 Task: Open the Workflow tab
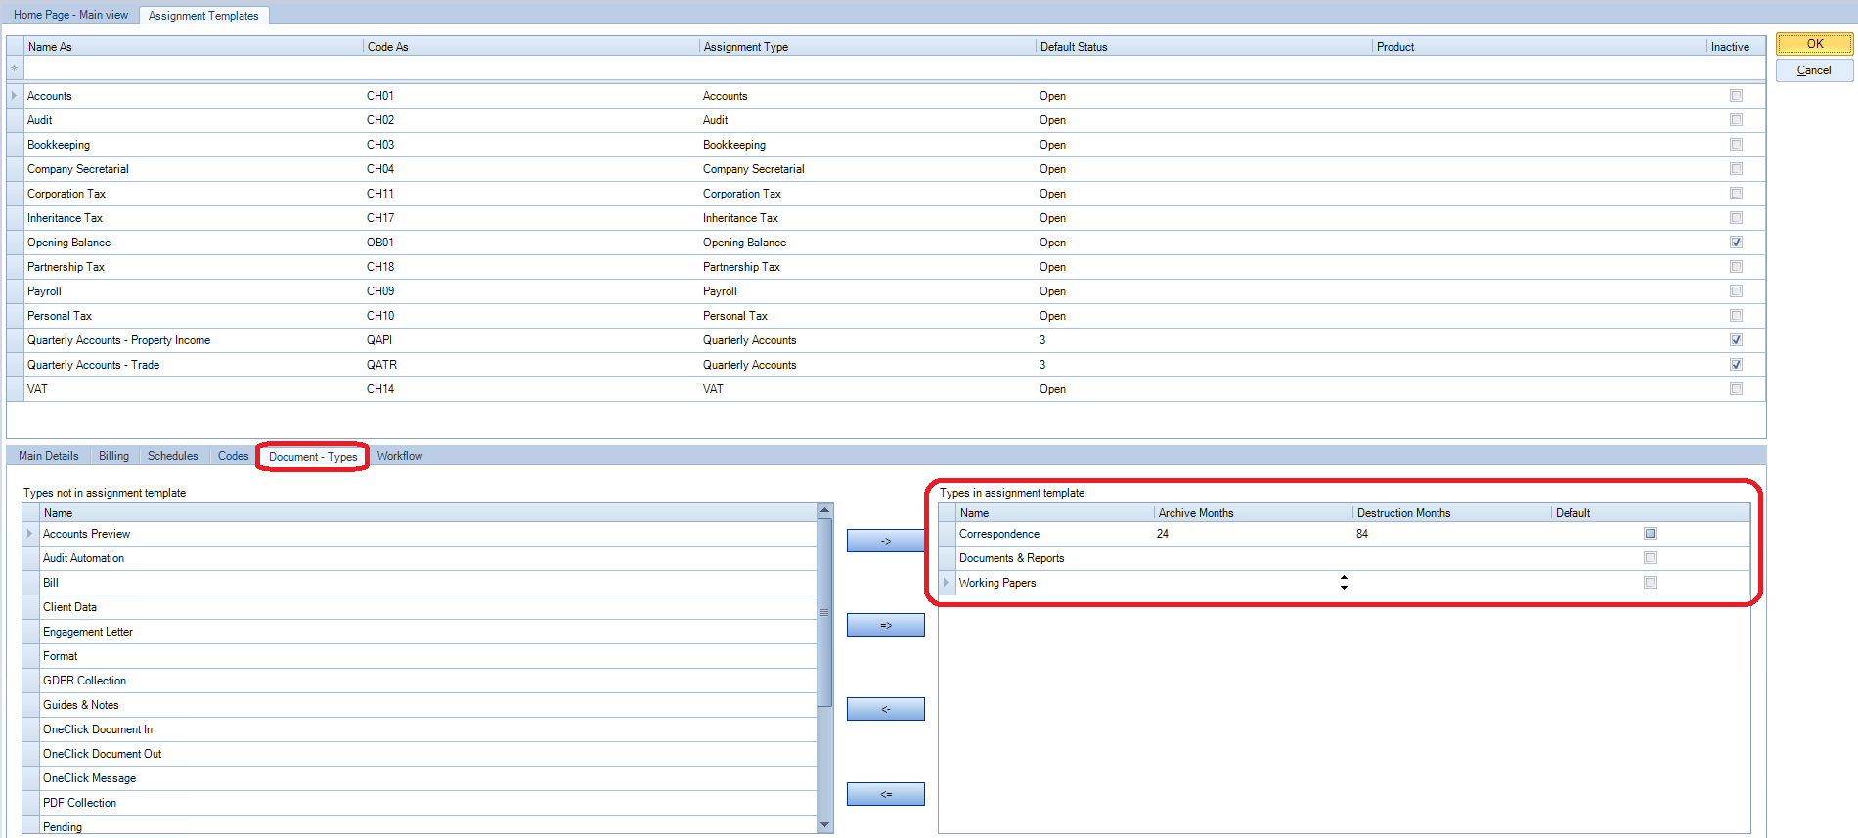(400, 456)
